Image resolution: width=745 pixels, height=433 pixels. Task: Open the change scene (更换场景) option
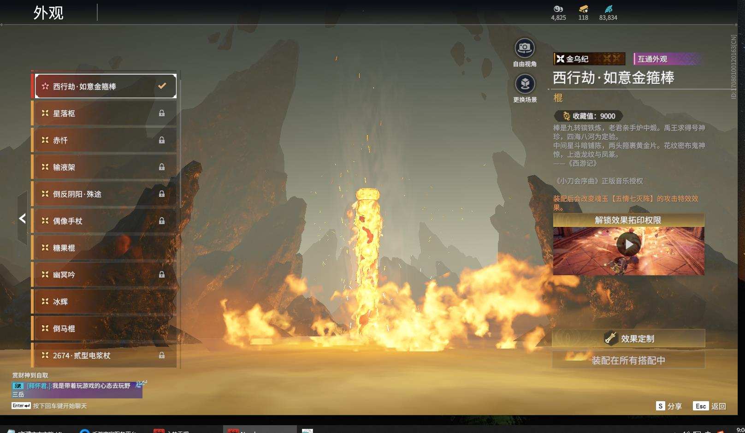[x=525, y=84]
